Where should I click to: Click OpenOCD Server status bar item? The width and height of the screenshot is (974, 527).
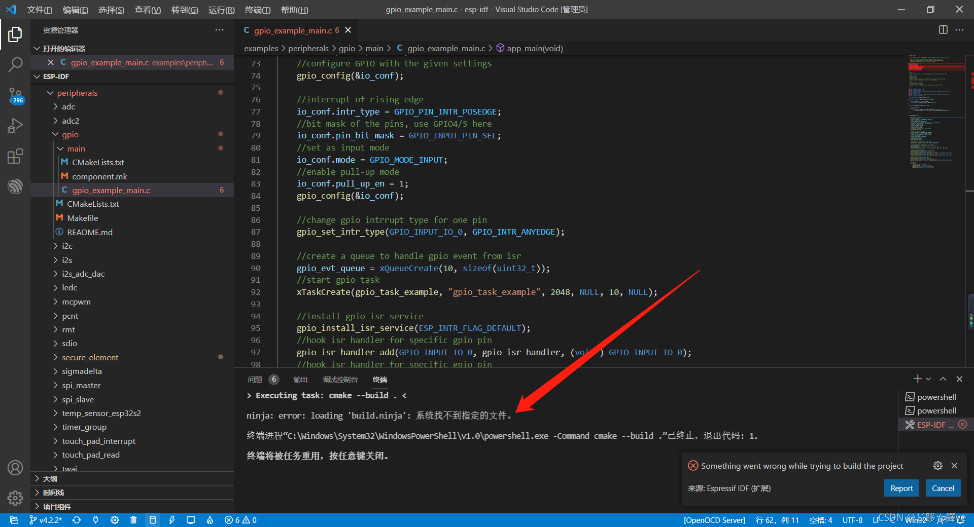pyautogui.click(x=714, y=520)
